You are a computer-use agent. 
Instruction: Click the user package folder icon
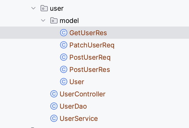[x=44, y=8]
